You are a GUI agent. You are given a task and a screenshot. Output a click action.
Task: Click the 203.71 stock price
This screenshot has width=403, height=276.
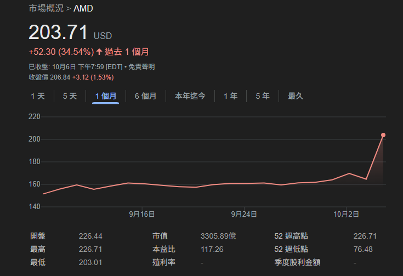pos(58,32)
